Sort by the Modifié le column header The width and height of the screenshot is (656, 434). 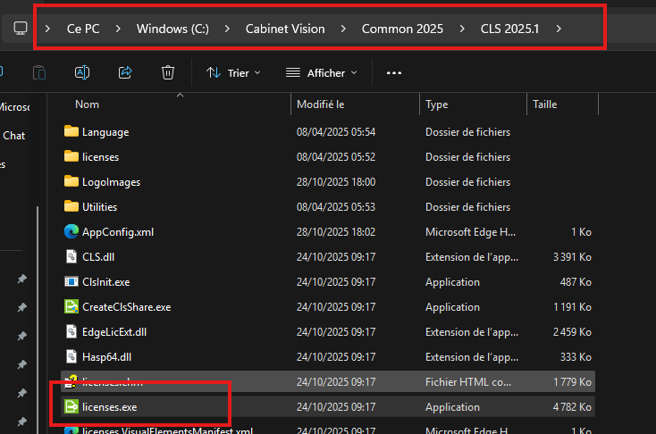pos(321,104)
